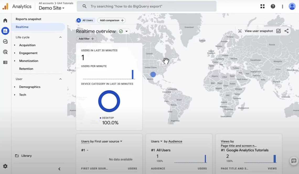Image resolution: width=299 pixels, height=174 pixels.
Task: Click the users per minute bar
Action: pos(132,74)
